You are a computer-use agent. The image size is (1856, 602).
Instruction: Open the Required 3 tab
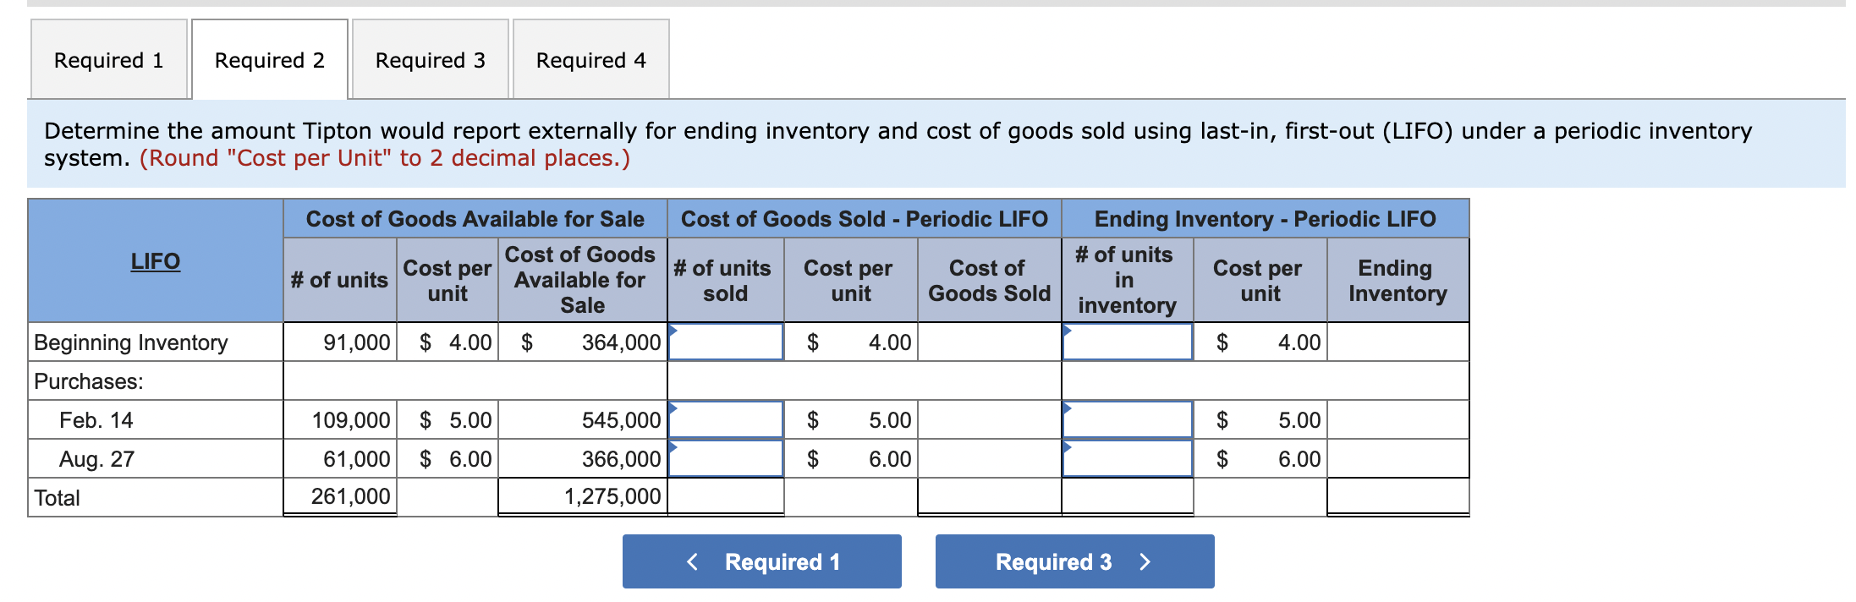[430, 59]
